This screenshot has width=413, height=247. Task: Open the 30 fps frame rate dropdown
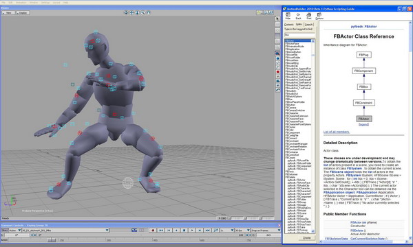[x=242, y=231]
